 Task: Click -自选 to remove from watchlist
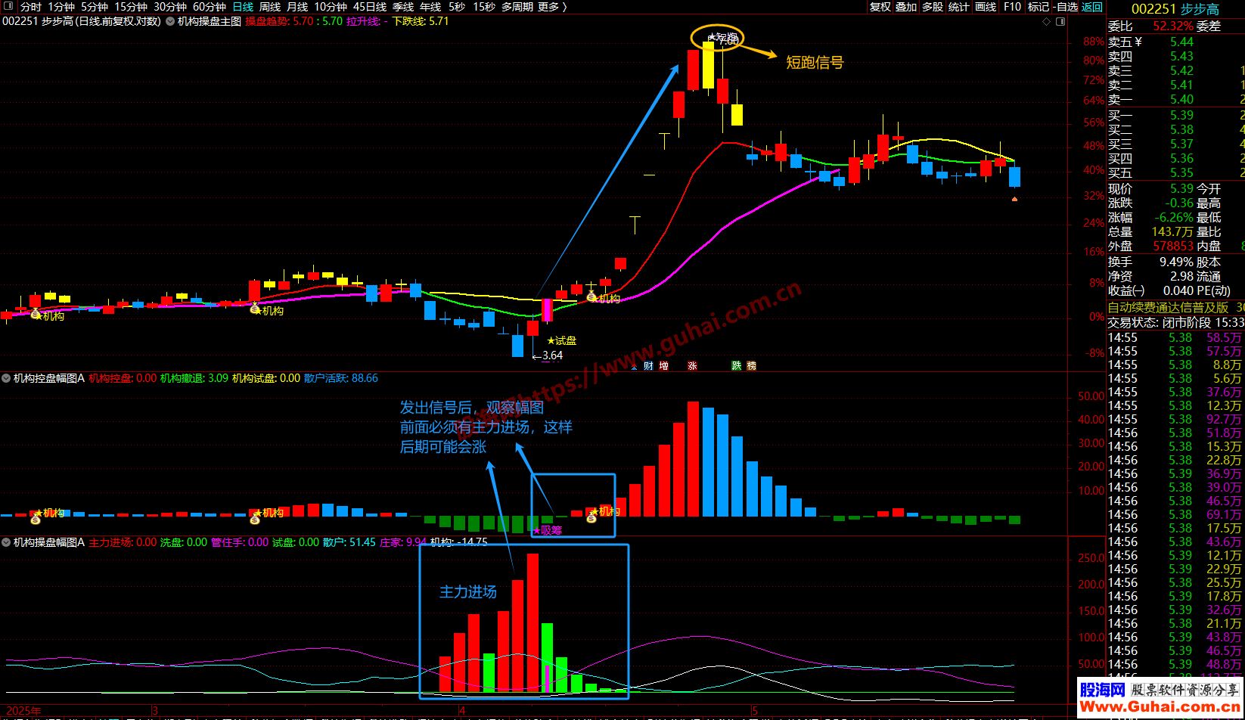point(1065,7)
